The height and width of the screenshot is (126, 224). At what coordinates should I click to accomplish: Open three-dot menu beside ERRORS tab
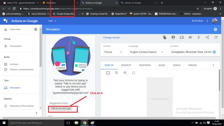(x=213, y=65)
